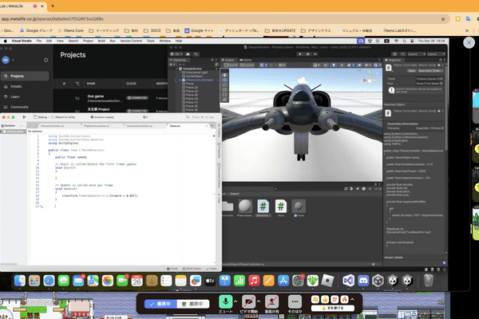Viewport: 479px width, 319px height.
Task: Toggle scene lighting bulb icon
Action: point(334,65)
